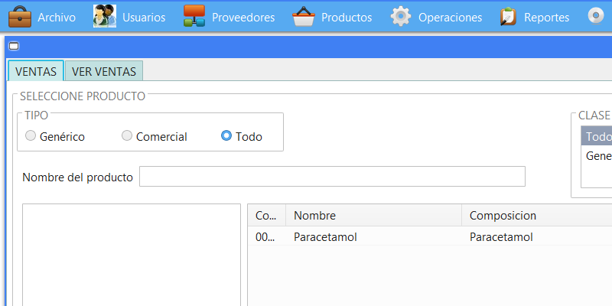Click the small window icon in blue title bar

click(14, 46)
